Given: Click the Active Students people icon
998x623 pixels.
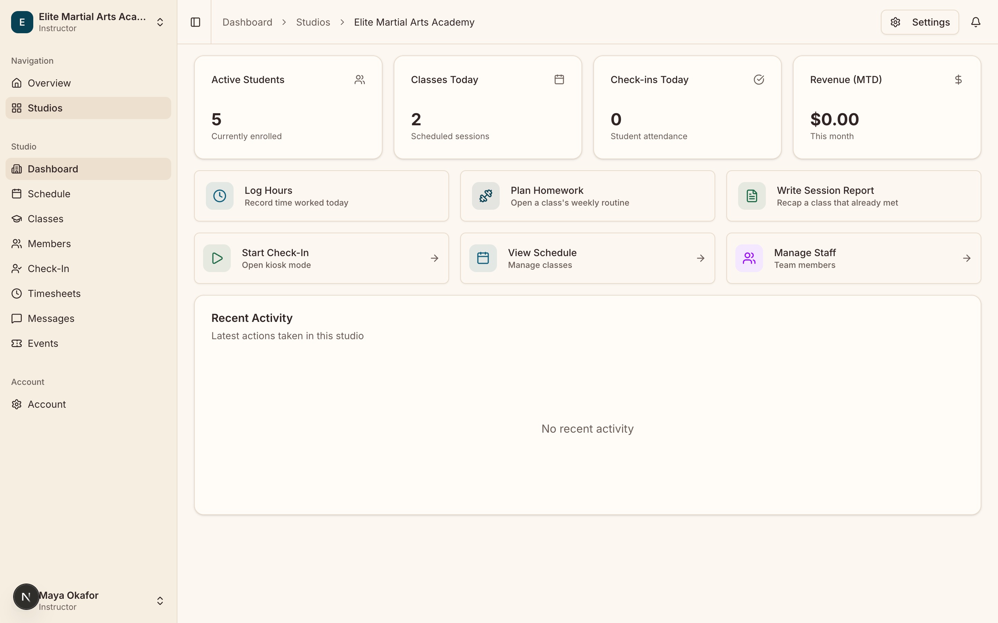Looking at the screenshot, I should [x=360, y=80].
